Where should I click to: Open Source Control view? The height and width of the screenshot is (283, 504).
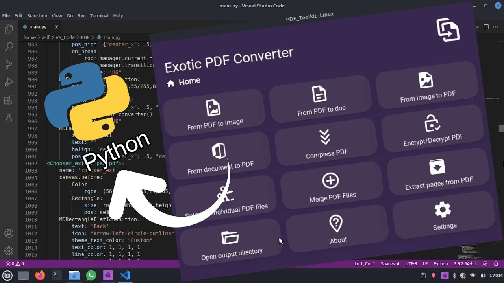pos(9,64)
